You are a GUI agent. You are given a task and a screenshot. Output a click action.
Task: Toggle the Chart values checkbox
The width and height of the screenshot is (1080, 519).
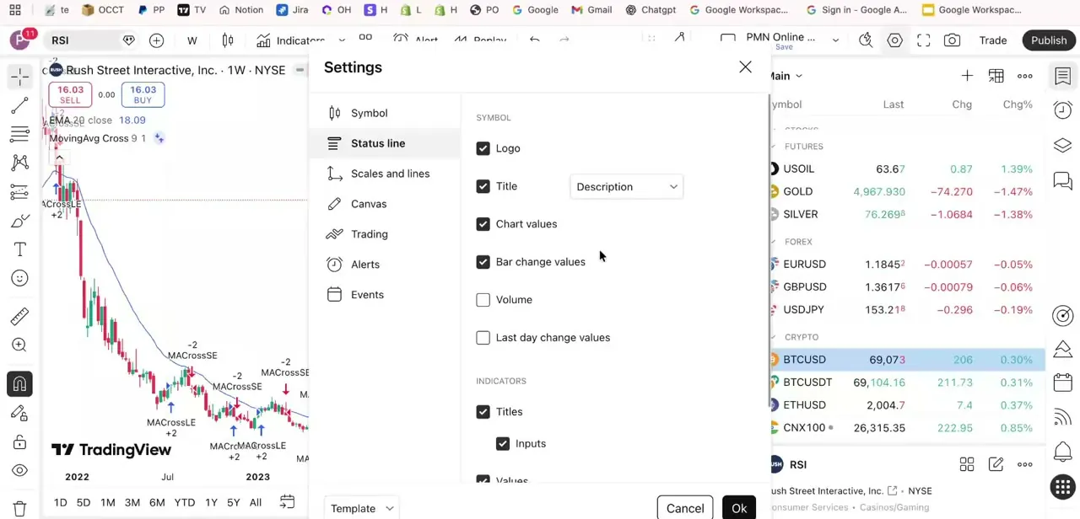click(x=483, y=224)
